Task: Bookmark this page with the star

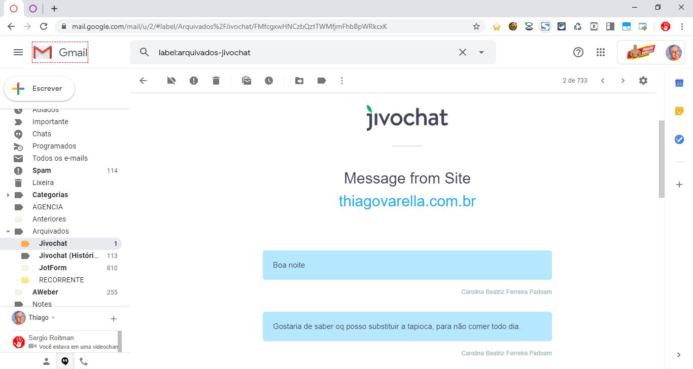Action: (476, 26)
